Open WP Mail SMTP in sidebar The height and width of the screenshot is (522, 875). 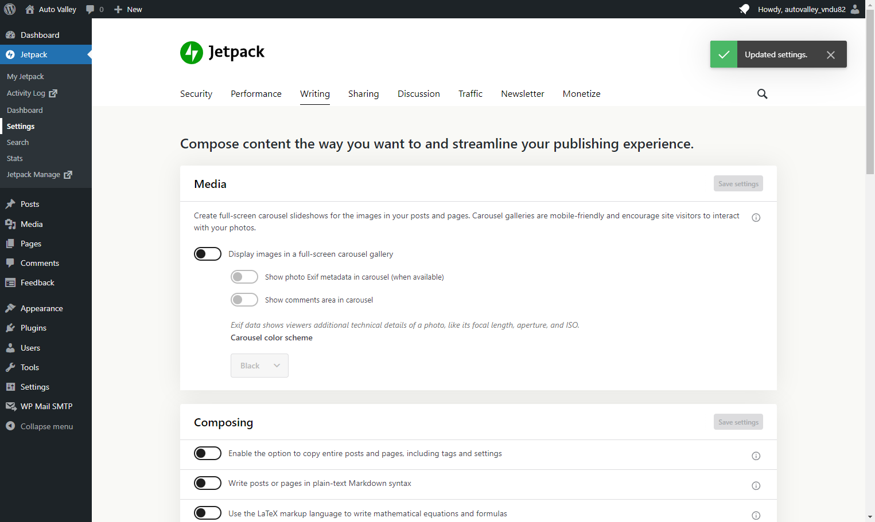coord(46,406)
